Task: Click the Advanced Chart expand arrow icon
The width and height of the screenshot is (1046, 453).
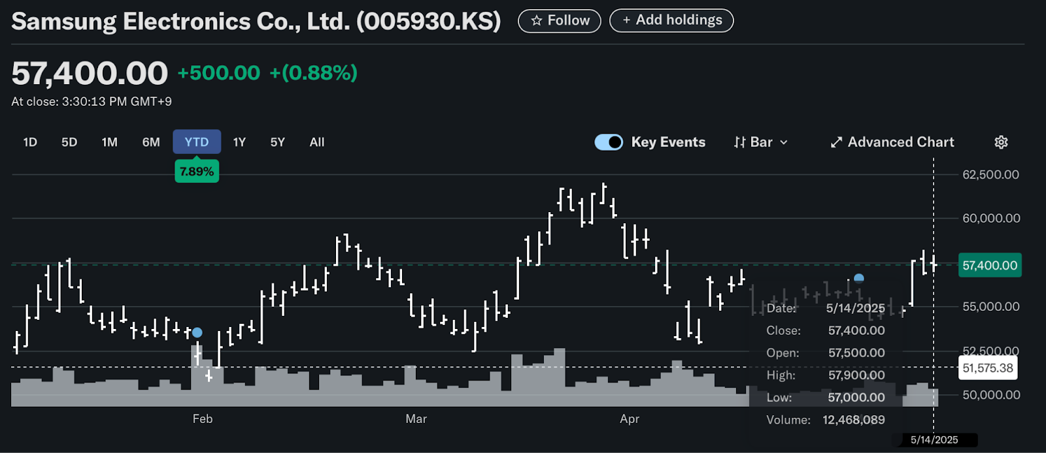Action: pos(836,142)
